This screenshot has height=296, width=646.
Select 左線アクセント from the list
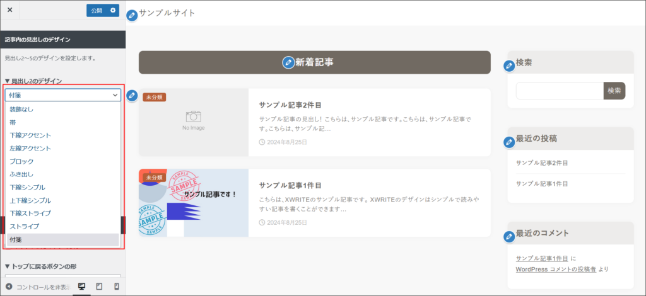click(x=62, y=149)
